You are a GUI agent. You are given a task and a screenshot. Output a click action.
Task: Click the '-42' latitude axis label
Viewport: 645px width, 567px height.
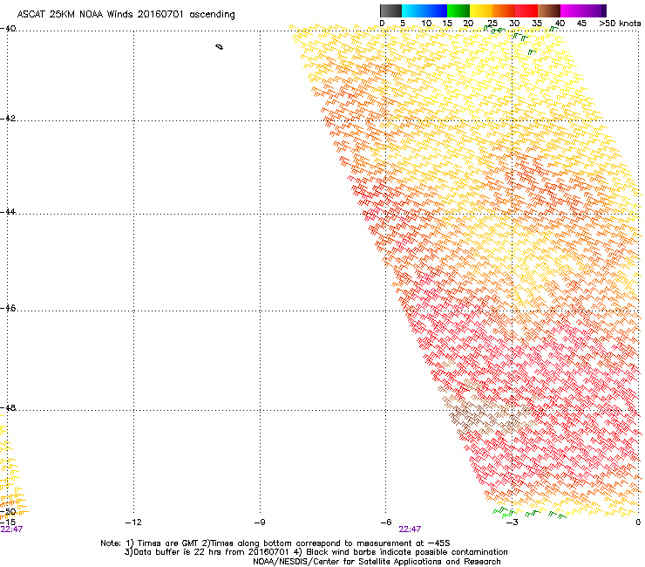8,118
